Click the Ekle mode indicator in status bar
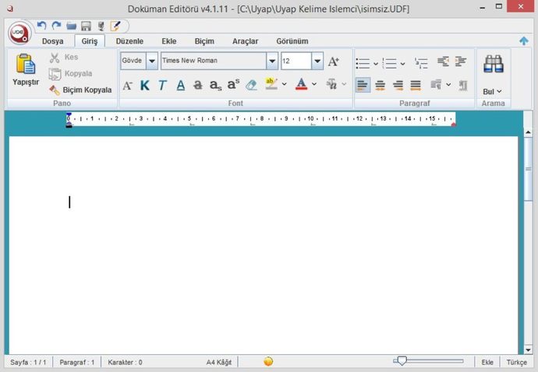 pos(487,363)
